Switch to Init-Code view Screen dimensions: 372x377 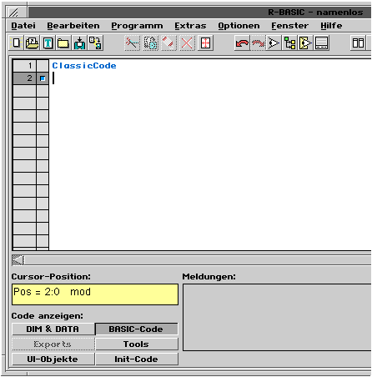pyautogui.click(x=136, y=359)
